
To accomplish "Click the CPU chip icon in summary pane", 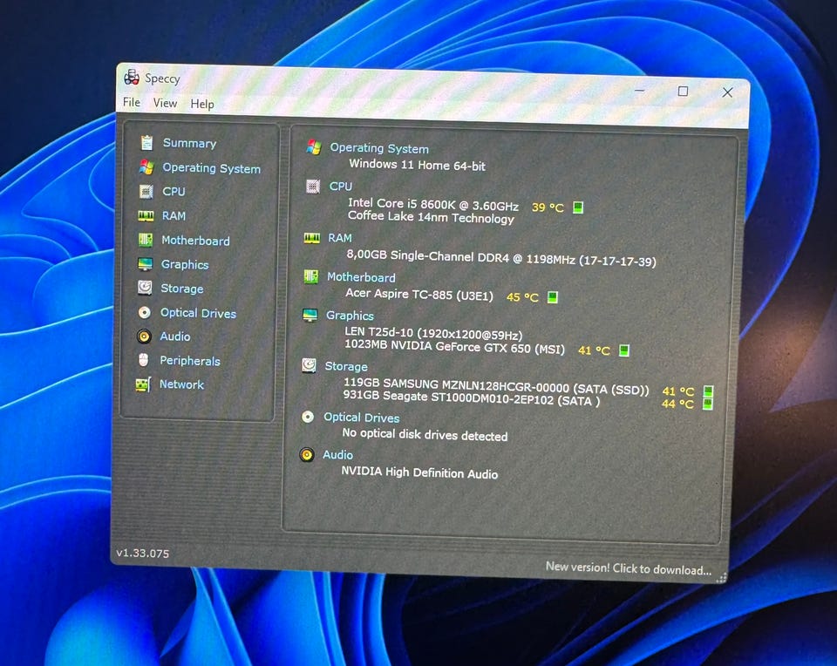I will (x=313, y=187).
